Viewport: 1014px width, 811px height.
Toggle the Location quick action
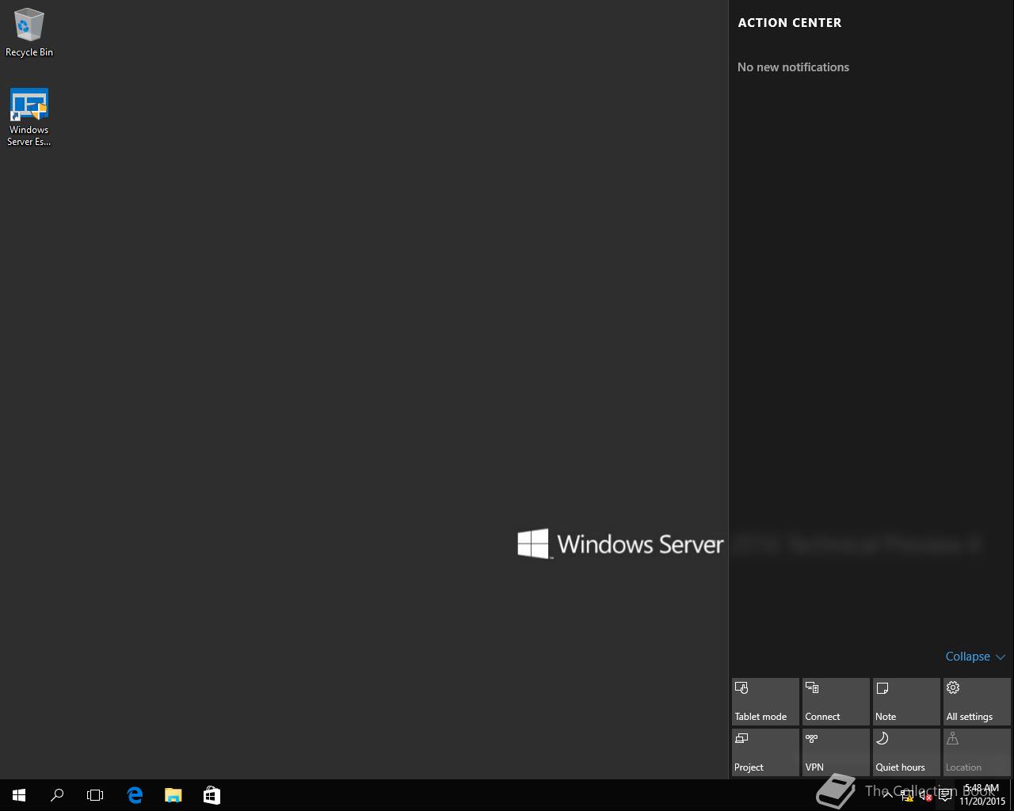pyautogui.click(x=977, y=752)
